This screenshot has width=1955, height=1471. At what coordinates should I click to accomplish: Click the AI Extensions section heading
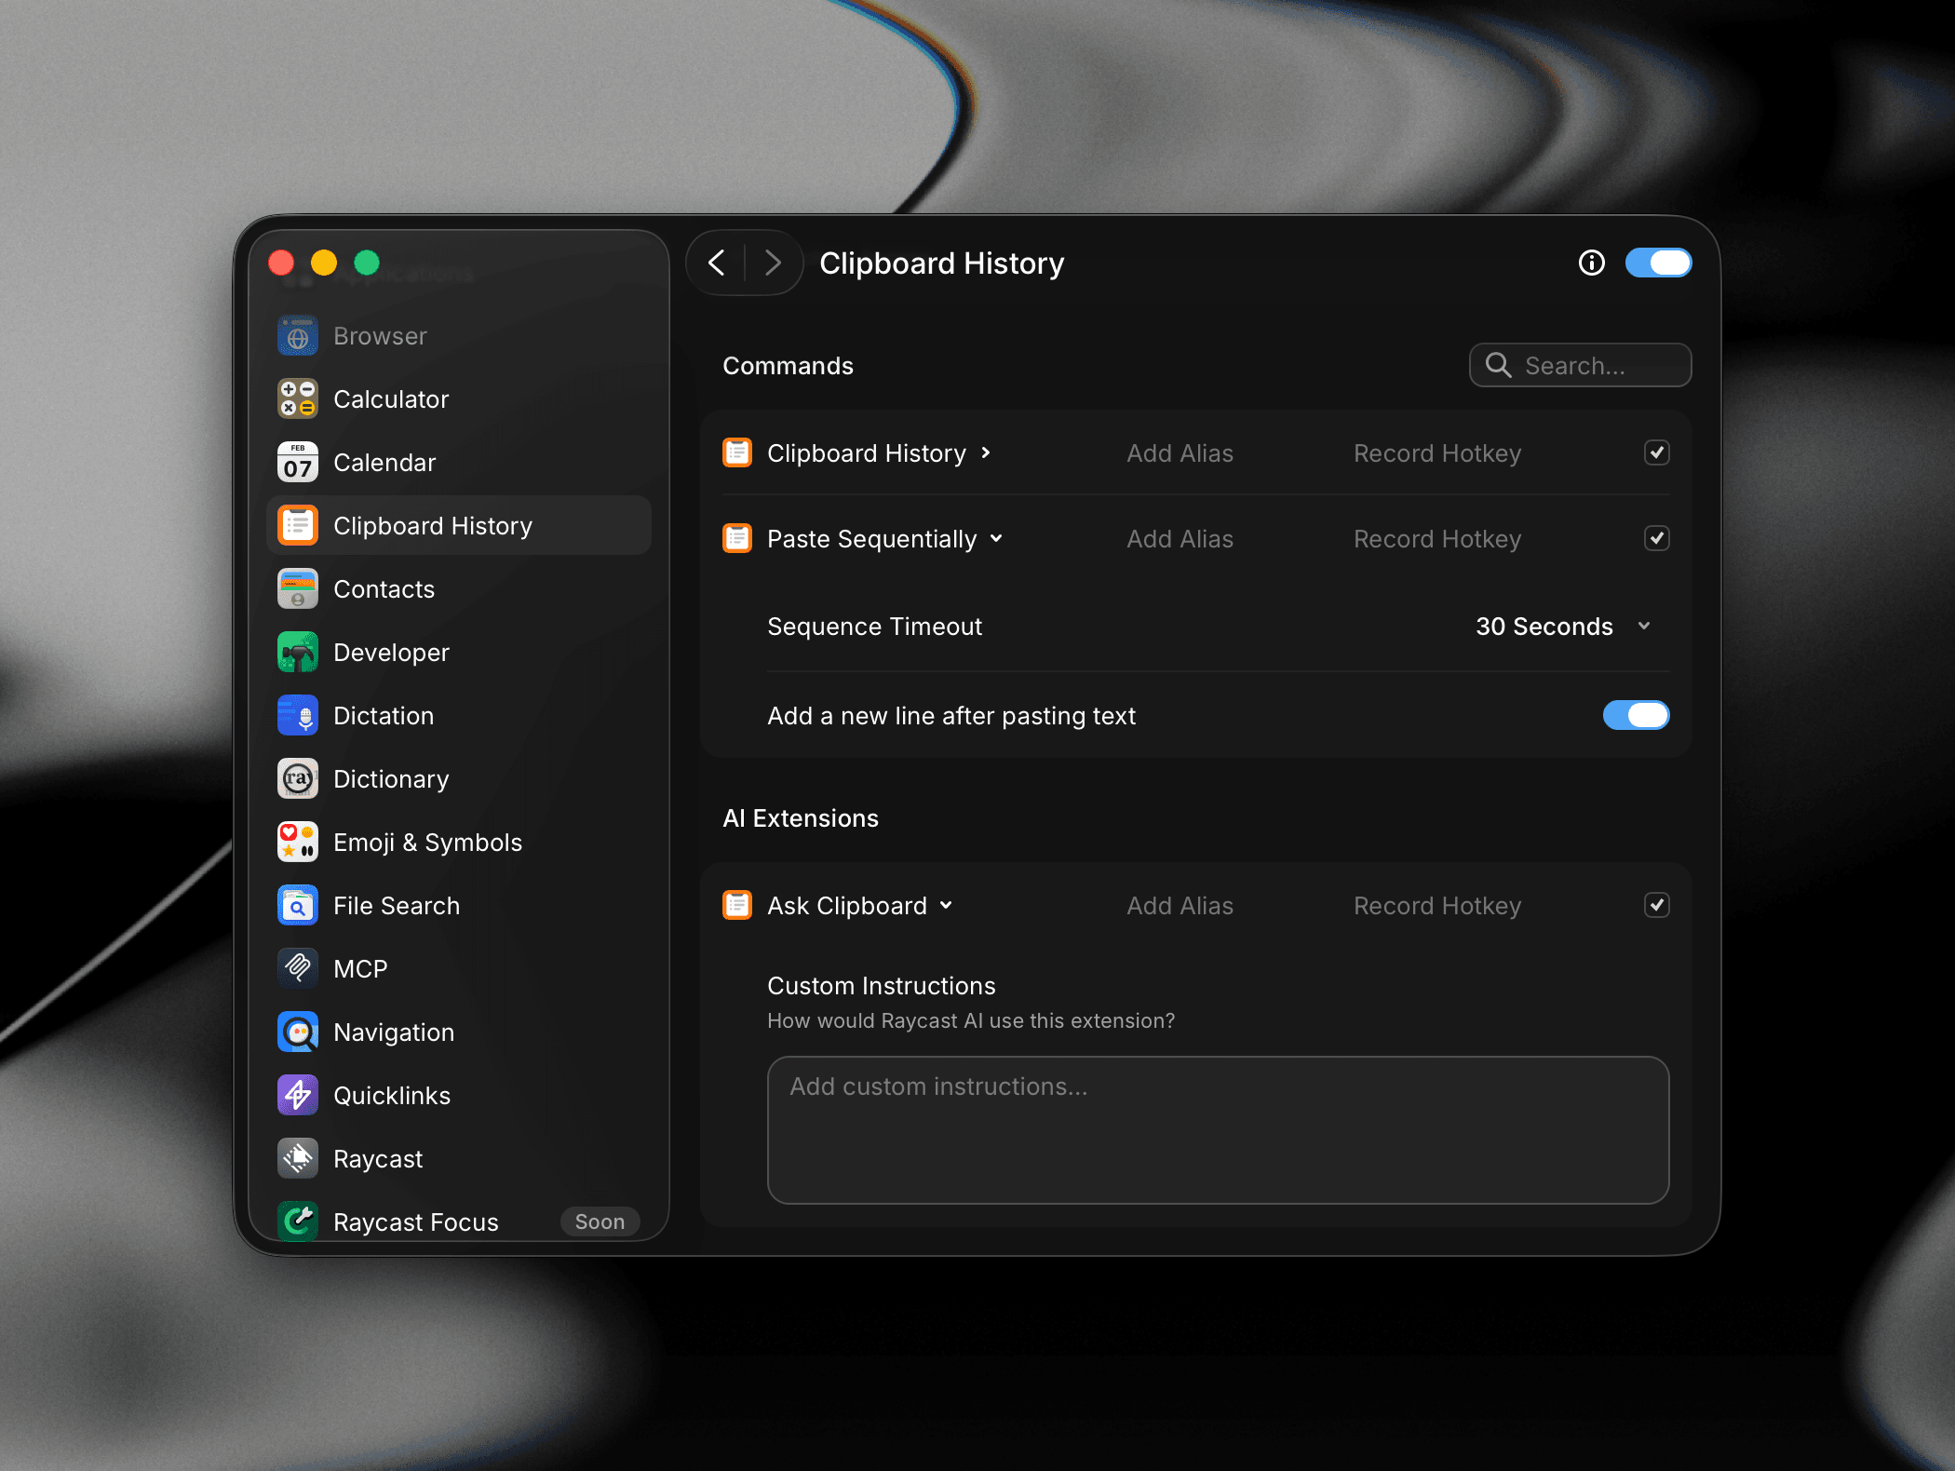[801, 818]
